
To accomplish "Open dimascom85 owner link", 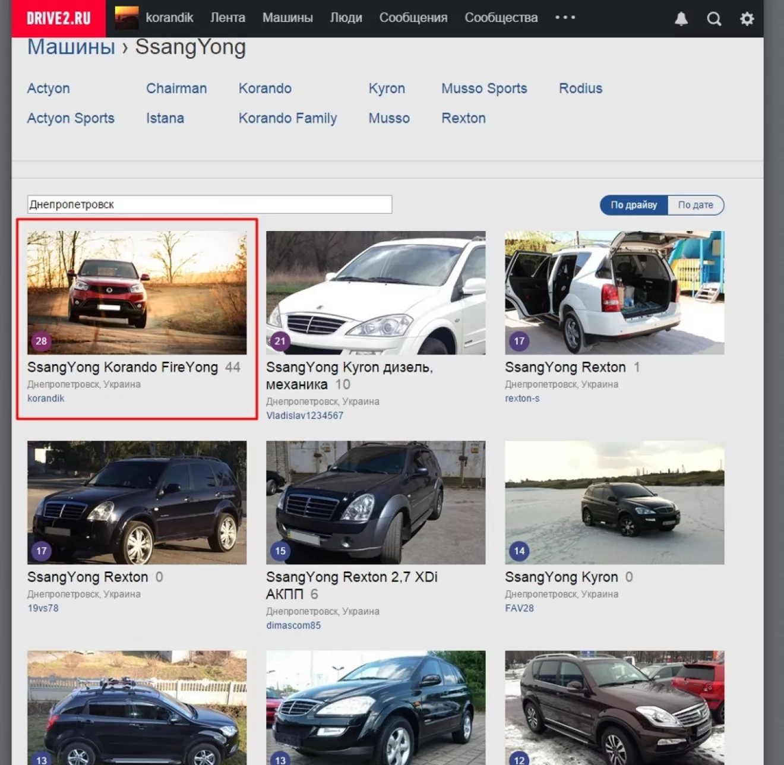I will point(293,625).
